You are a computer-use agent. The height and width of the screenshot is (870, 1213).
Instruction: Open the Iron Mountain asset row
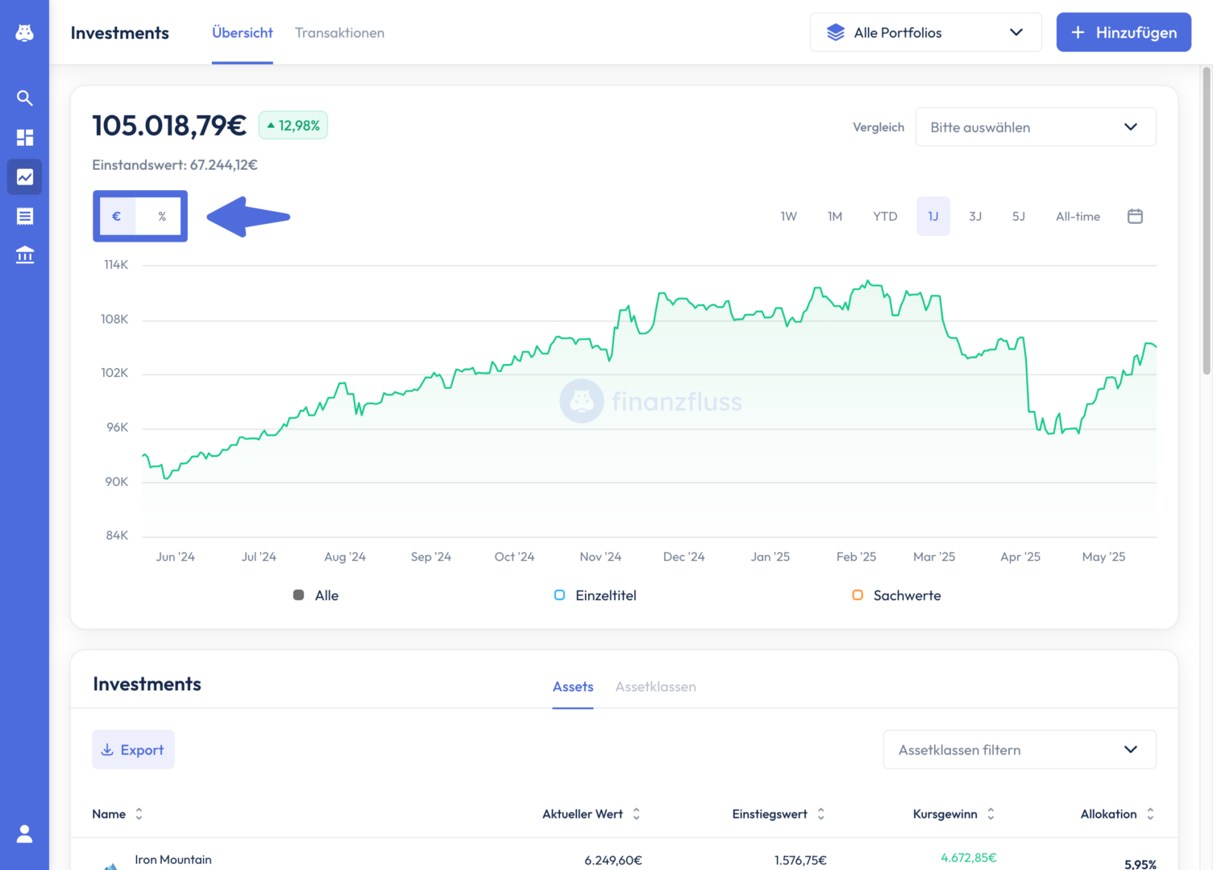tap(625, 855)
